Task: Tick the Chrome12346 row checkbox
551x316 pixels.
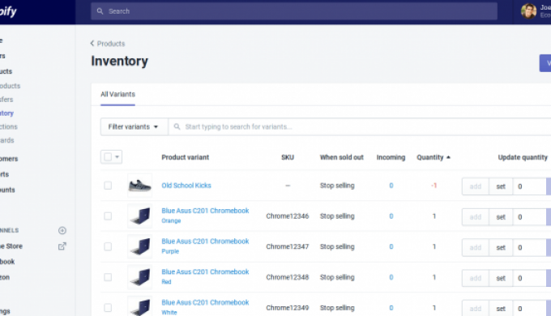Action: 108,216
